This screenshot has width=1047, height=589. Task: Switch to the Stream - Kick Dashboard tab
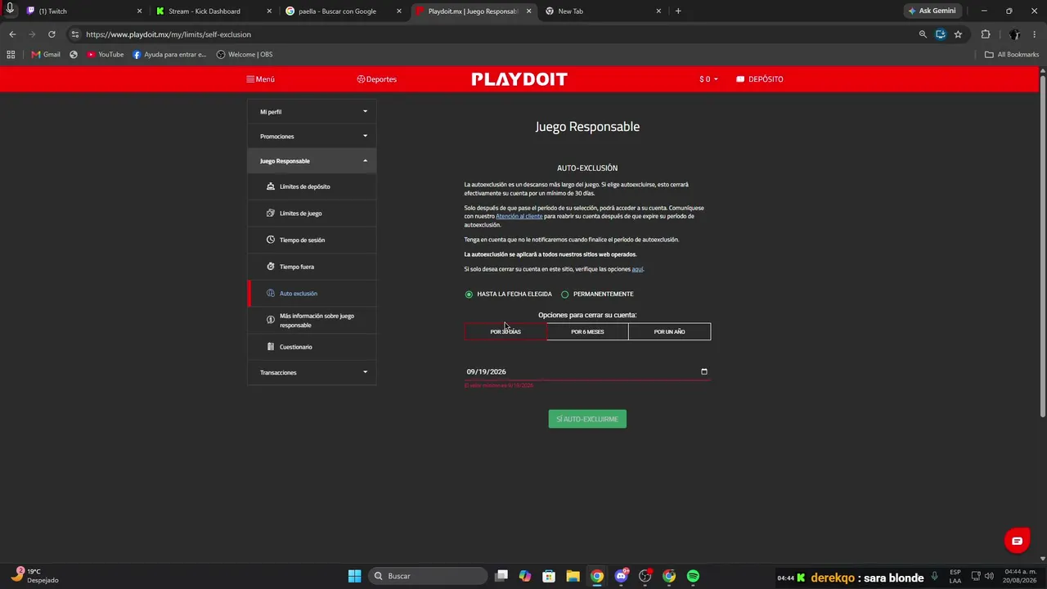(x=214, y=11)
